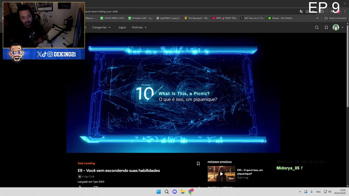Expand the Notícias dropdown
Viewport: 349px width, 196px height.
click(x=139, y=27)
